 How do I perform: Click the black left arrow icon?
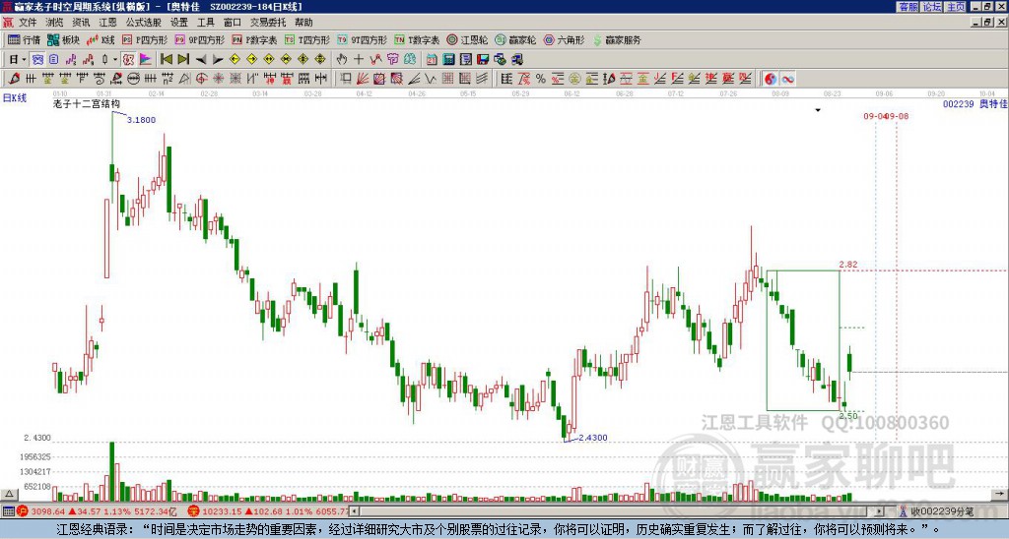pos(201,60)
